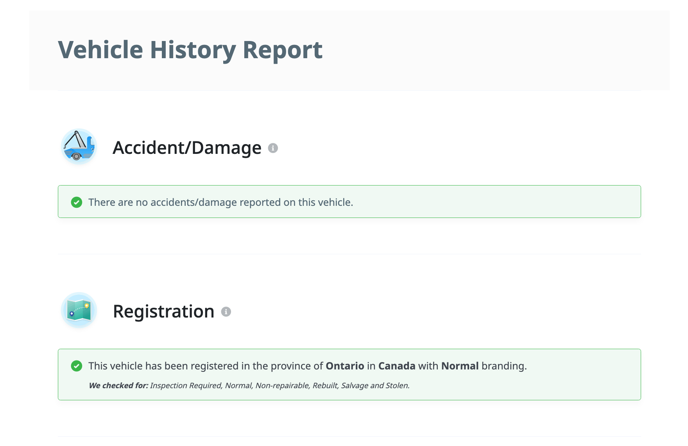
Task: Open info tooltip beside Accident/Damage heading
Action: coord(273,148)
